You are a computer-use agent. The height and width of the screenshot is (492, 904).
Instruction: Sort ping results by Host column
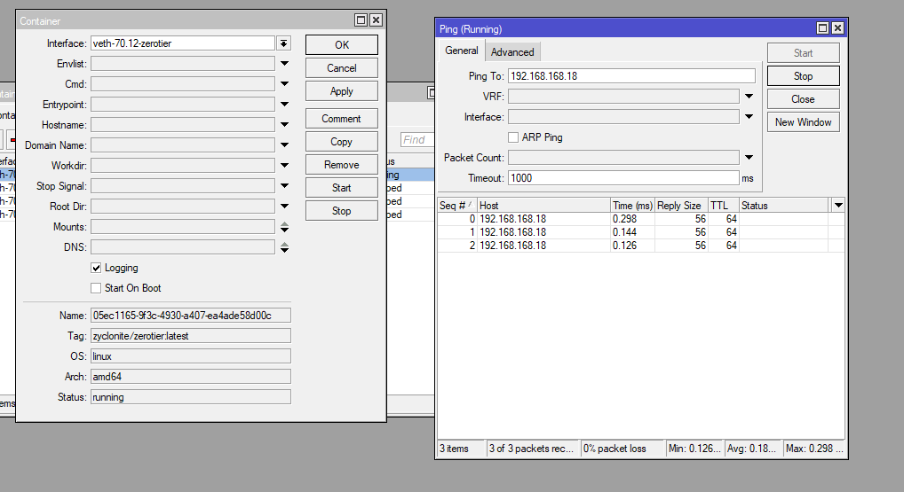[x=543, y=205]
